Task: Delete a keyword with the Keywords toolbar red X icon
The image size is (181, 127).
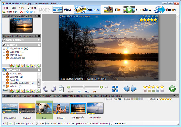Action: (23, 91)
